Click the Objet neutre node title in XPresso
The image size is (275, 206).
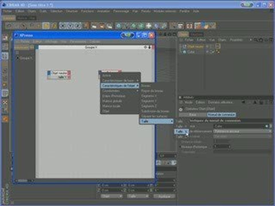(60, 73)
